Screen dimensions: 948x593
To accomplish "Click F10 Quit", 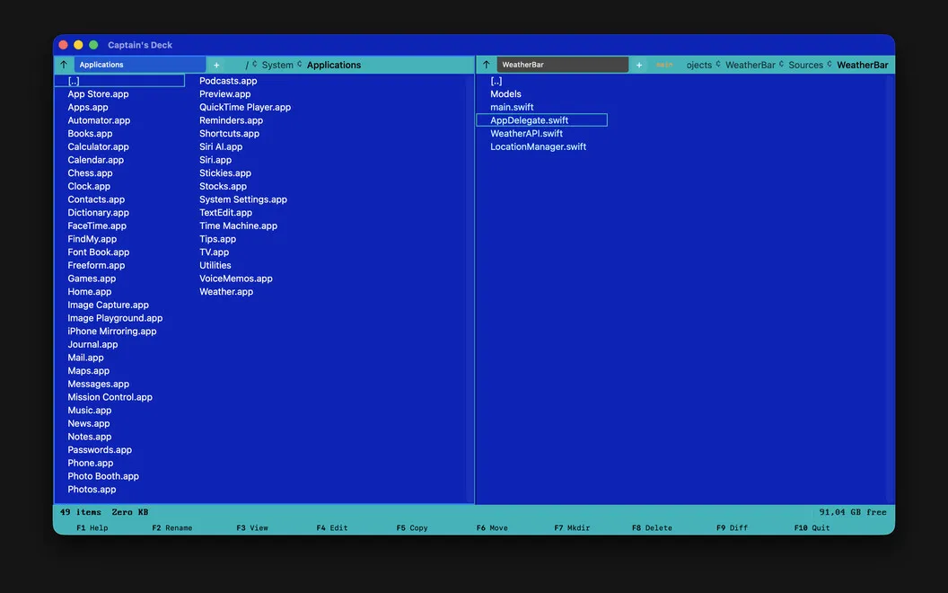I will 812,527.
